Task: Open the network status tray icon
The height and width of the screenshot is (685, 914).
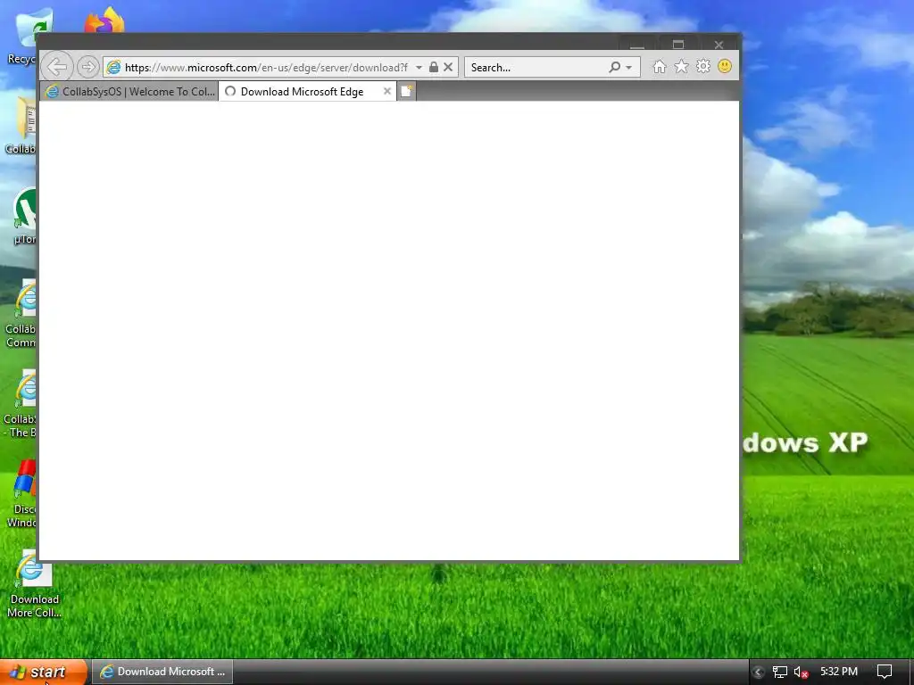Action: (x=779, y=673)
